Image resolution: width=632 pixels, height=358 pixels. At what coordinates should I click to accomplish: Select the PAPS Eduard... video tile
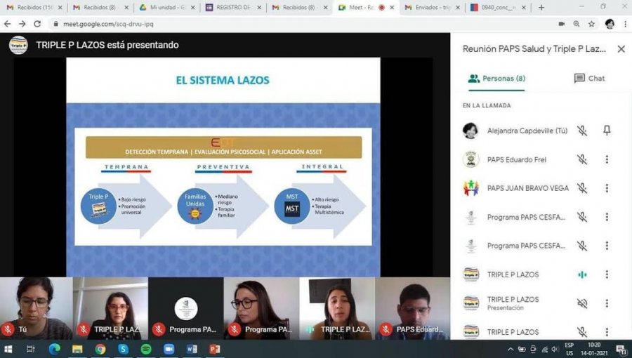[x=413, y=308]
